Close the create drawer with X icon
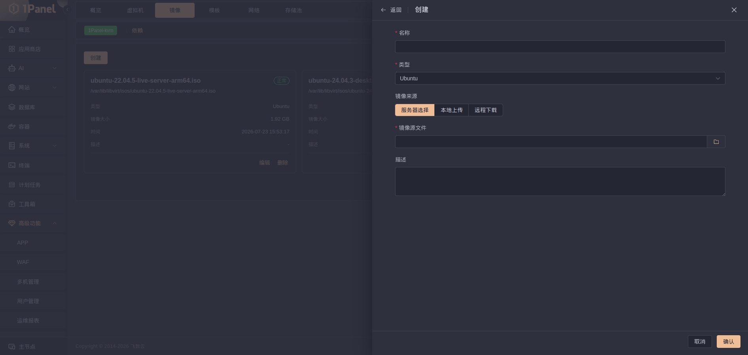This screenshot has height=355, width=748. coord(734,10)
